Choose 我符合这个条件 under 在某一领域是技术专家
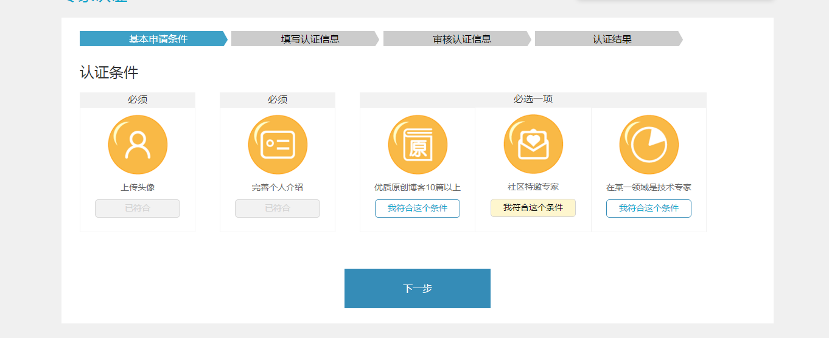This screenshot has height=338, width=829. (x=649, y=209)
